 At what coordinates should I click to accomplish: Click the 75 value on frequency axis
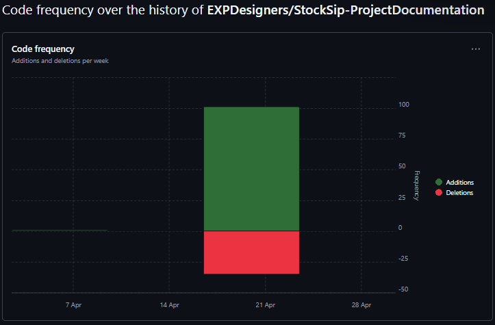[x=402, y=135]
